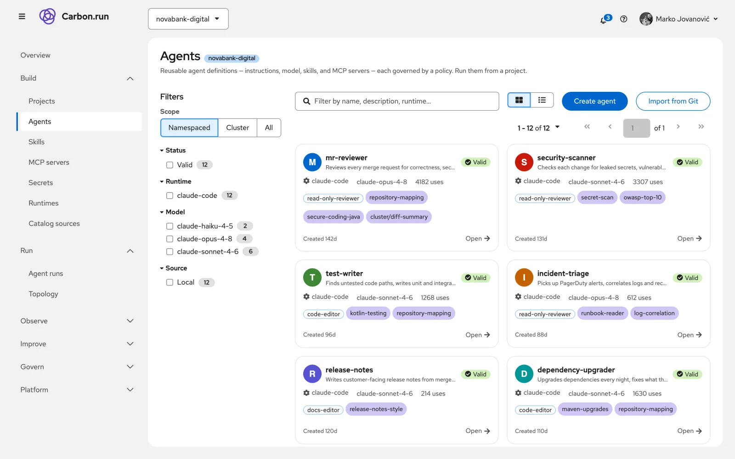The height and width of the screenshot is (459, 735).
Task: Click the mr-reviewer M avatar icon
Action: point(312,162)
